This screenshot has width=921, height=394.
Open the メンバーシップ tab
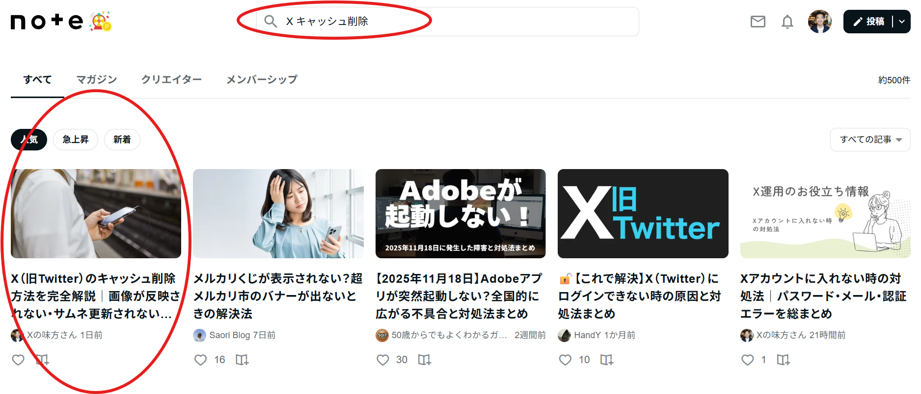click(262, 79)
